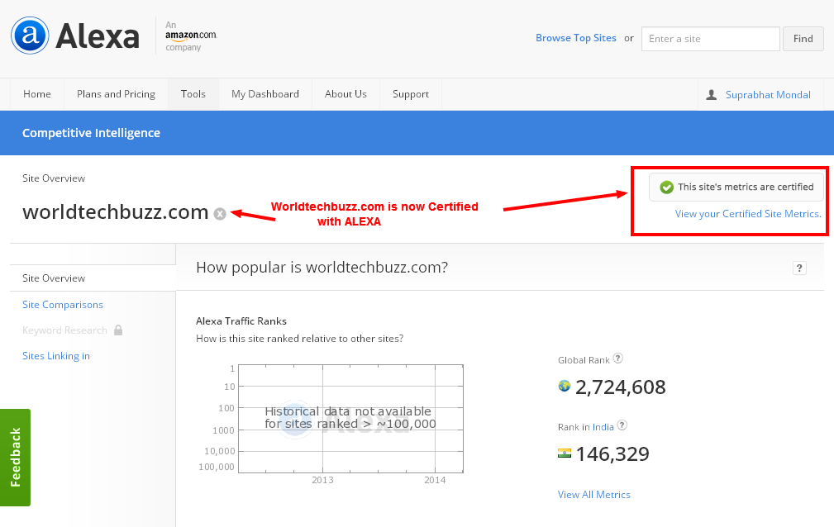Click the green Feedback tab
The height and width of the screenshot is (527, 834).
(x=16, y=458)
